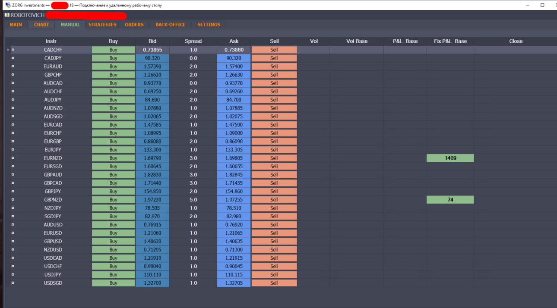Select the 1409 Fix P&L cell
The image size is (557, 308).
coord(450,158)
